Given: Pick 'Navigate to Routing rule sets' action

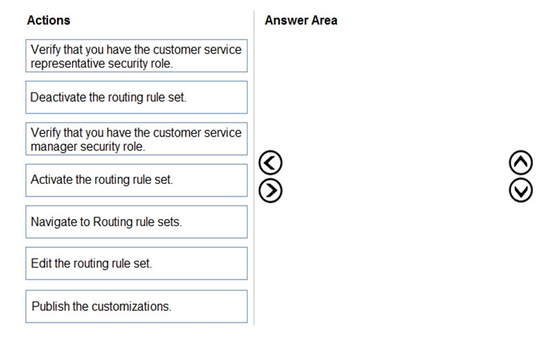Looking at the screenshot, I should pyautogui.click(x=137, y=222).
